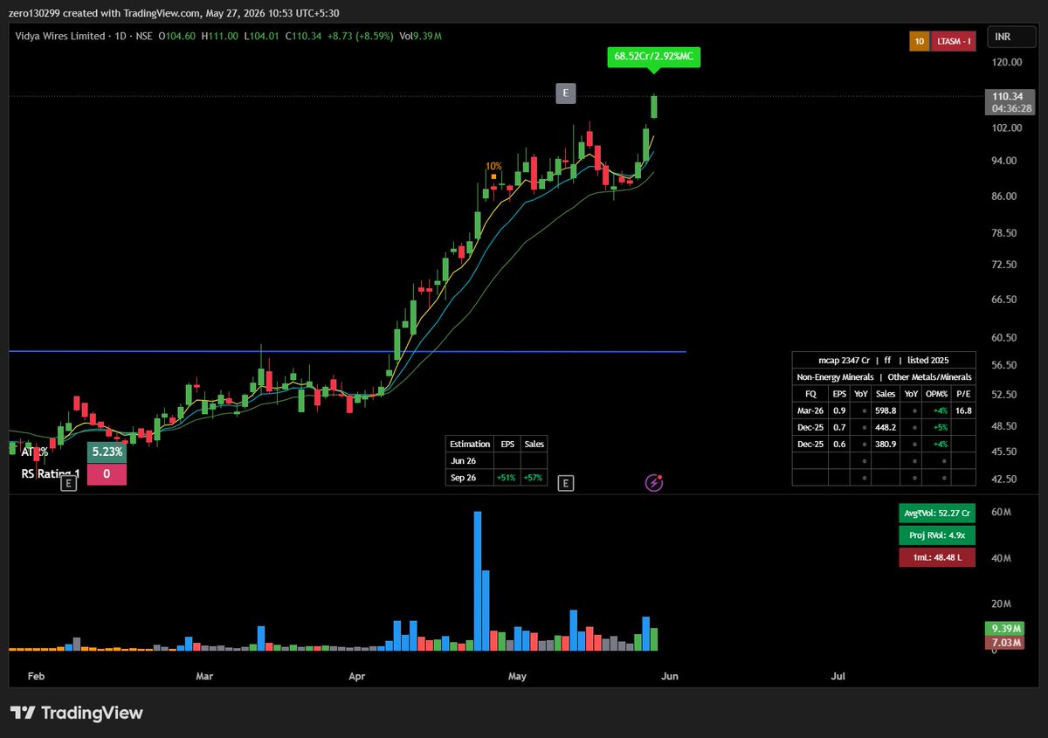Click the earnings E marker under RS Rating
1048x738 pixels.
pos(68,482)
